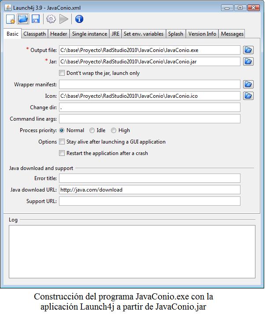Click the Error title field
Image resolution: width=266 pixels, height=314 pixels.
pos(150,178)
